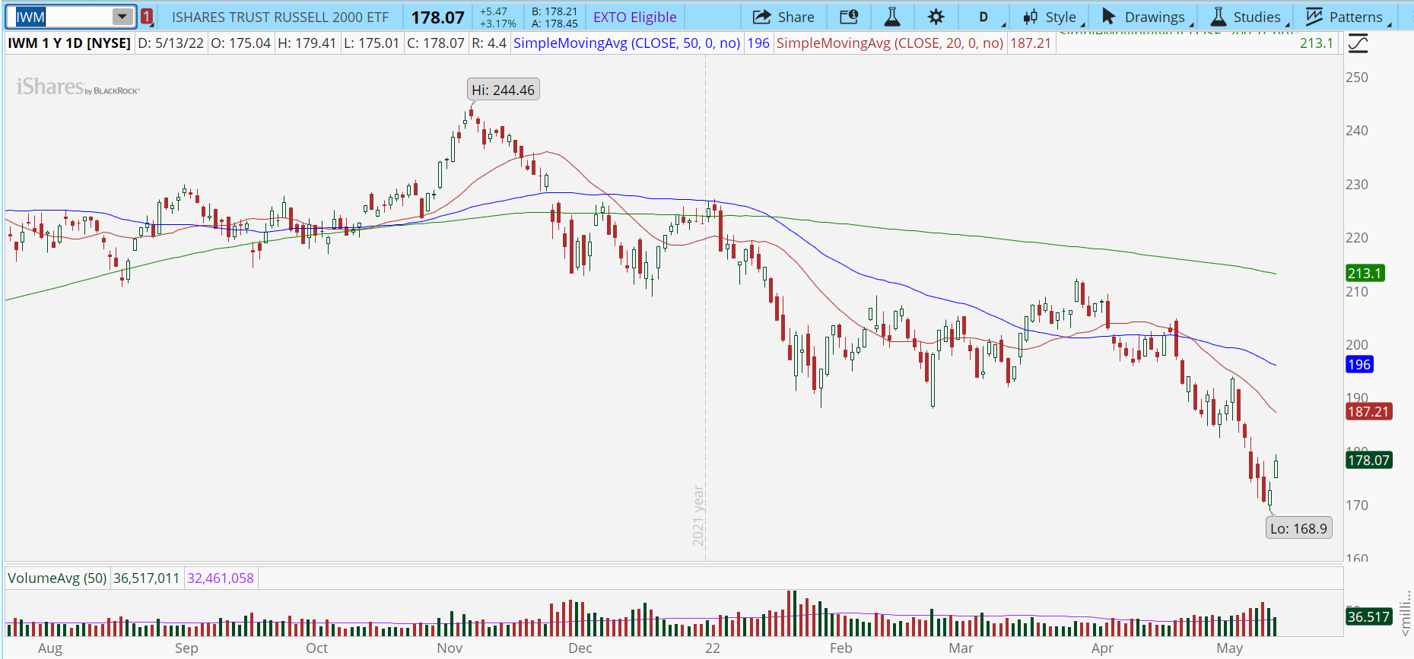Click the +3.17% percent change value
The image size is (1414, 659).
[497, 24]
